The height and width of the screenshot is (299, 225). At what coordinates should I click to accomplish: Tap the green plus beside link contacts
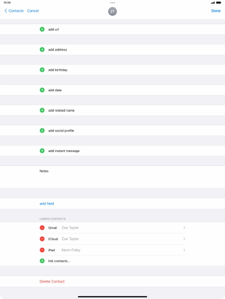pos(42,261)
